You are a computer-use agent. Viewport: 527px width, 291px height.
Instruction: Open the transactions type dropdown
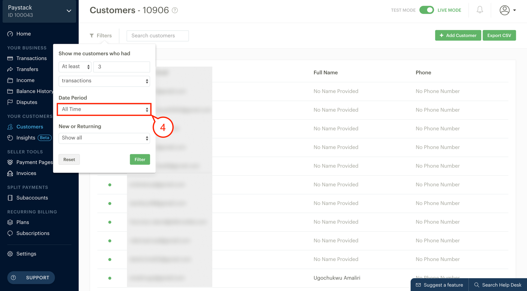point(104,81)
